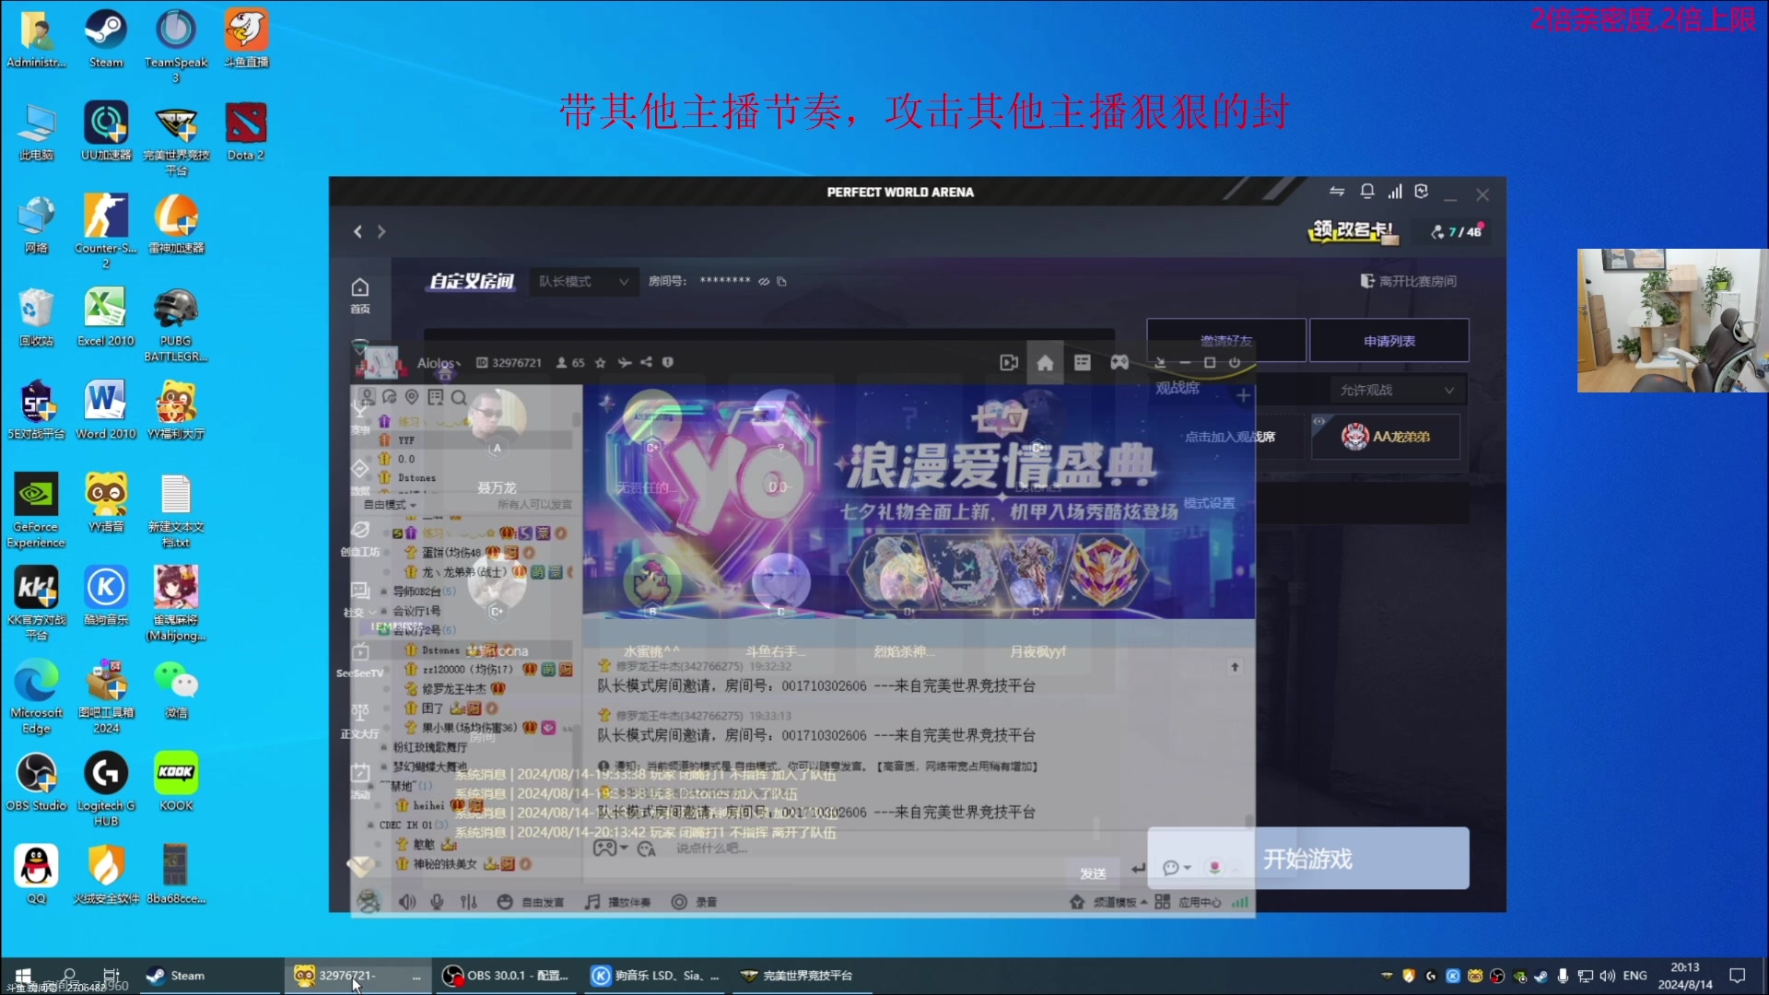Select the microphone icon in YY bottom toolbar
This screenshot has width=1769, height=995.
pos(437,902)
